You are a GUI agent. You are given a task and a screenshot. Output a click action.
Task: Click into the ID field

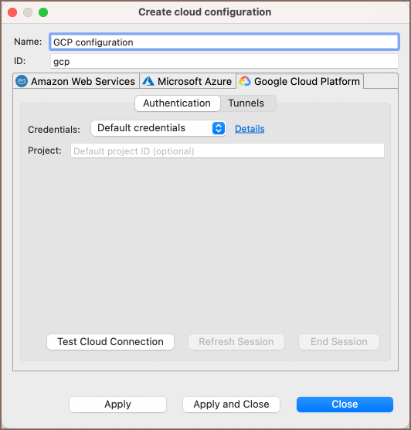tap(224, 61)
